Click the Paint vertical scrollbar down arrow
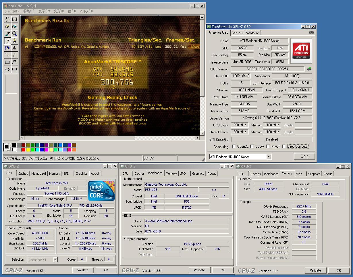 [202, 133]
